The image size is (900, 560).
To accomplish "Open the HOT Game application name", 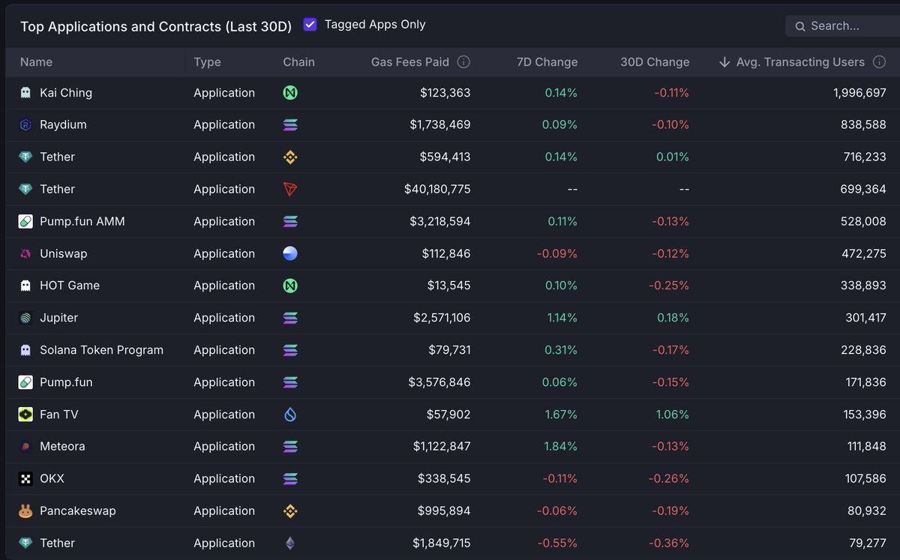I will 70,286.
